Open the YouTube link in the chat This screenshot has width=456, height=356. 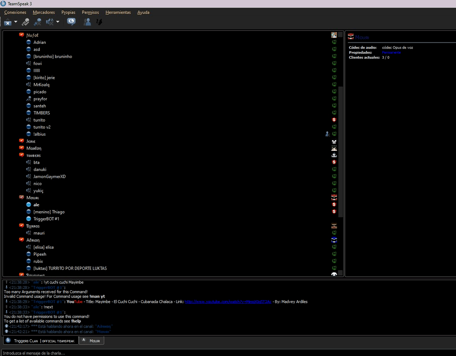pos(228,302)
